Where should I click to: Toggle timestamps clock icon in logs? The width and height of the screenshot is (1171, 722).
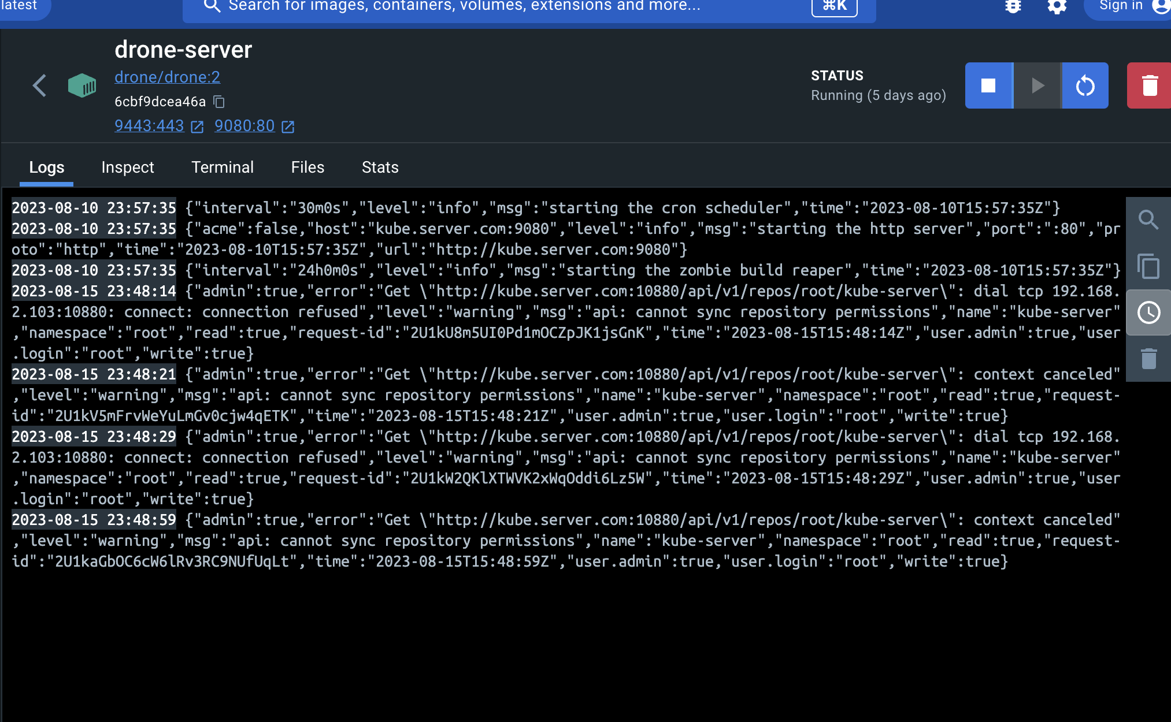coord(1148,312)
